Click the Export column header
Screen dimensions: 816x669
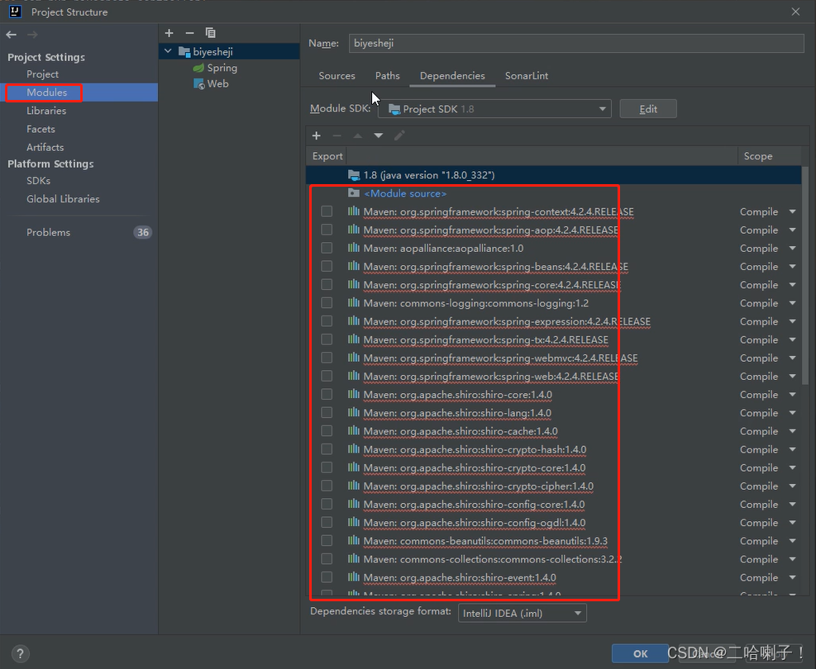(x=327, y=156)
